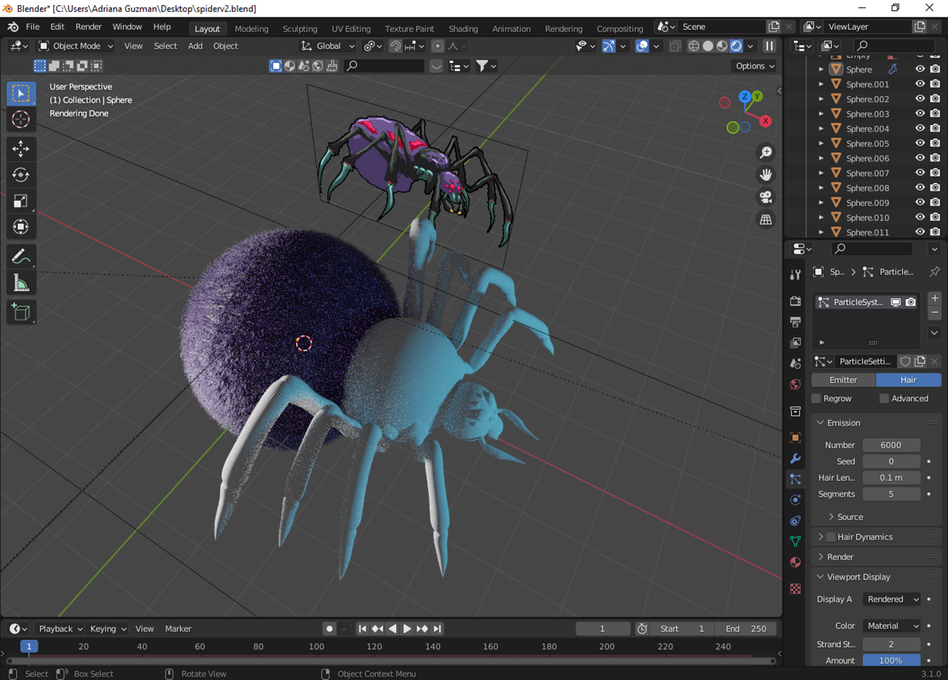This screenshot has width=948, height=680.
Task: Switch to wireframe viewport shading
Action: pos(693,46)
